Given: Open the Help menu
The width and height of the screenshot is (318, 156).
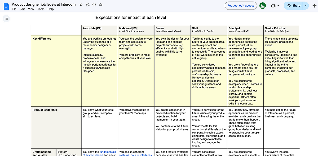Looking at the screenshot, I should point(50,9).
